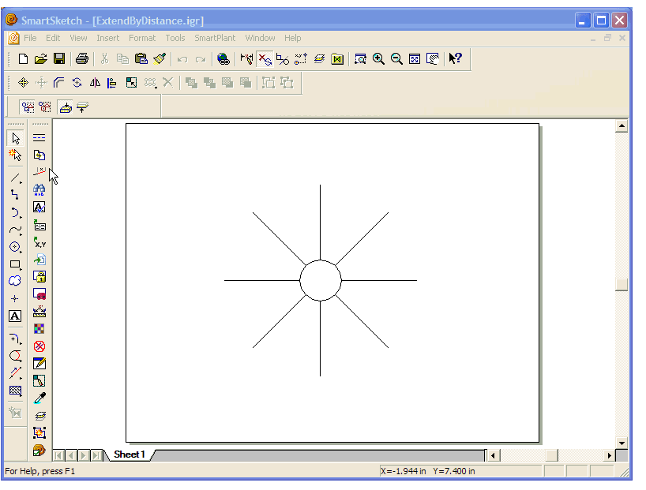
Task: Open the Format menu
Action: [x=142, y=38]
